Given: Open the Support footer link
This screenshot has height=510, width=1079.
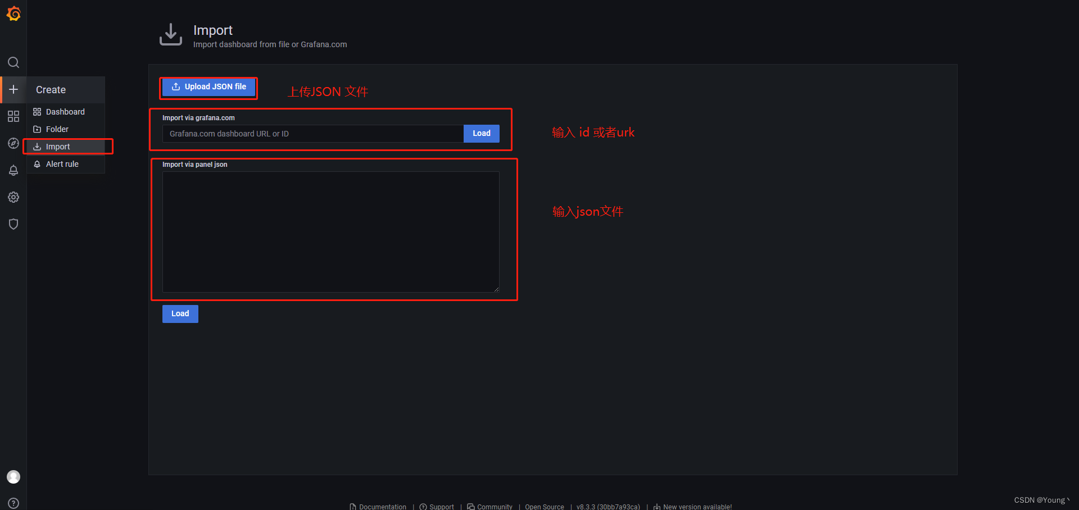Looking at the screenshot, I should pyautogui.click(x=437, y=507).
